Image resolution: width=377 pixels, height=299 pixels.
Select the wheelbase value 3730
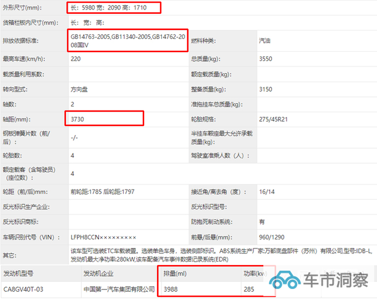click(77, 119)
